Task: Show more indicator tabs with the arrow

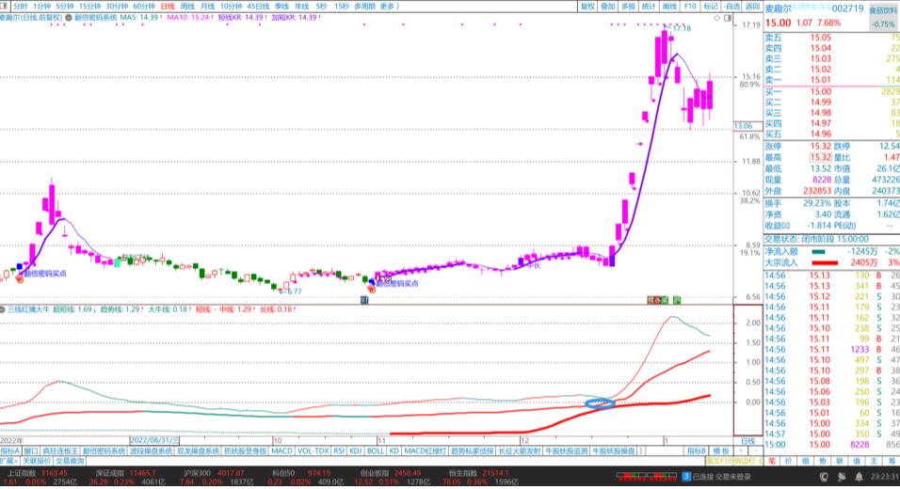Action: click(640, 451)
